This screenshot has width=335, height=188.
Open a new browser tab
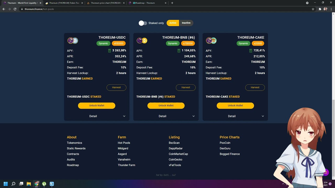pyautogui.click(x=172, y=3)
